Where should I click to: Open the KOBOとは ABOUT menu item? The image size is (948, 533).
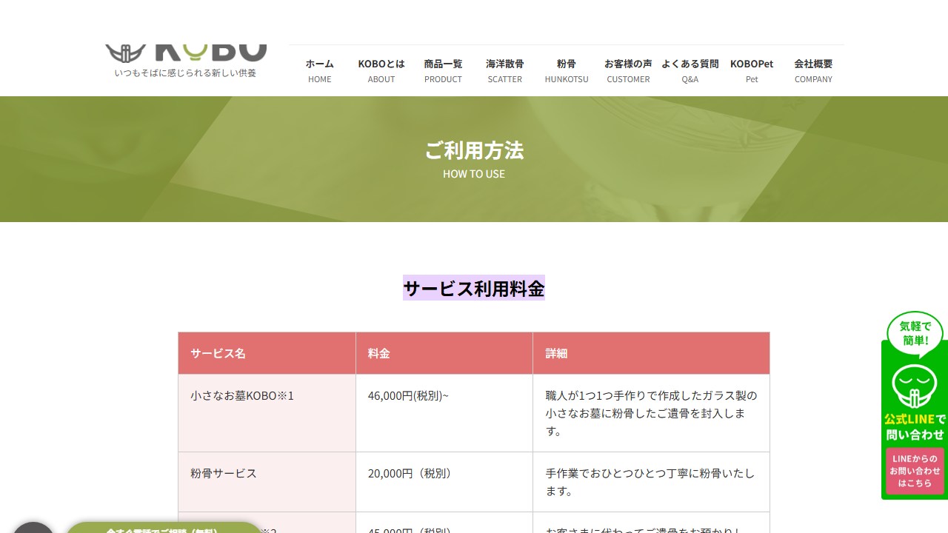381,71
